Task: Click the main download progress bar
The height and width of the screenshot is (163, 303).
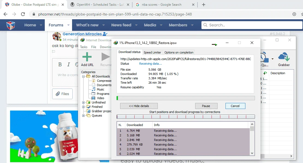Action: 186,98
